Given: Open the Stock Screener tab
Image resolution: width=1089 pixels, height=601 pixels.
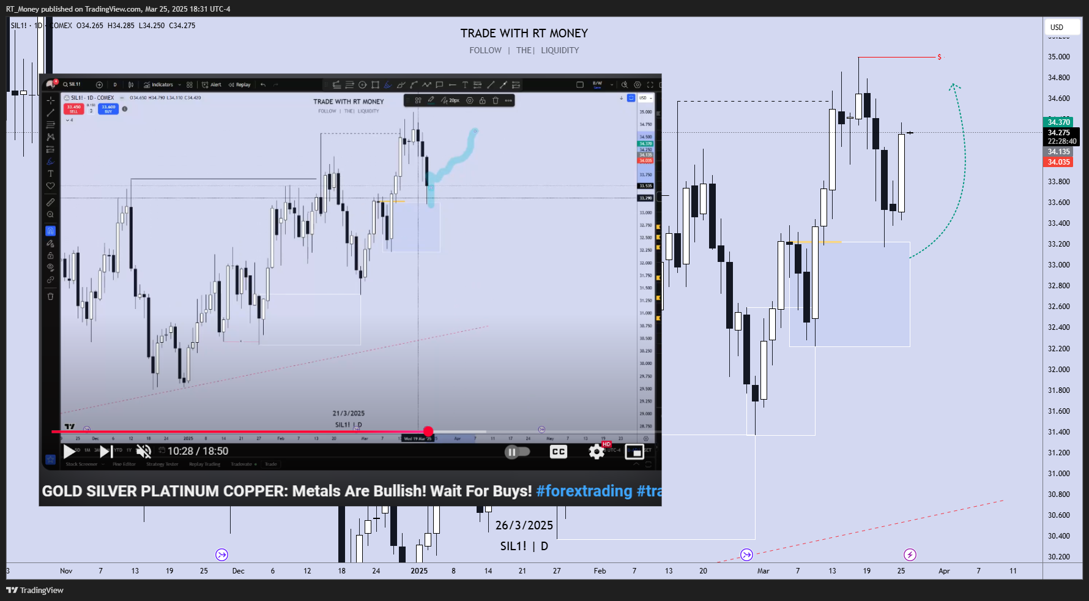Looking at the screenshot, I should tap(81, 465).
